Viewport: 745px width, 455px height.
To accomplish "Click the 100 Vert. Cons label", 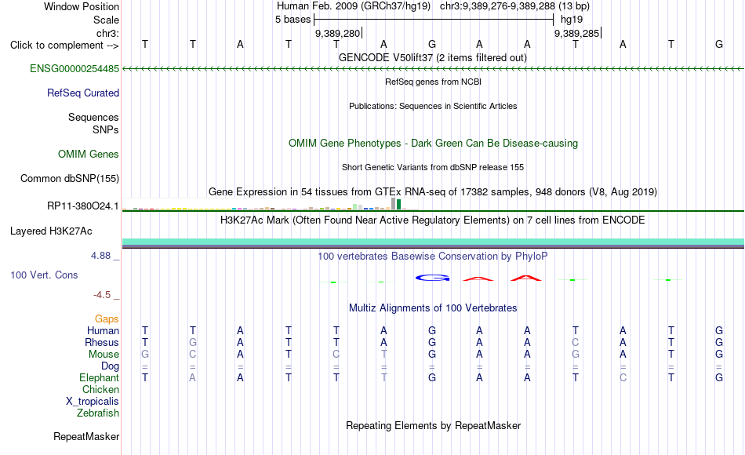I will pyautogui.click(x=44, y=275).
